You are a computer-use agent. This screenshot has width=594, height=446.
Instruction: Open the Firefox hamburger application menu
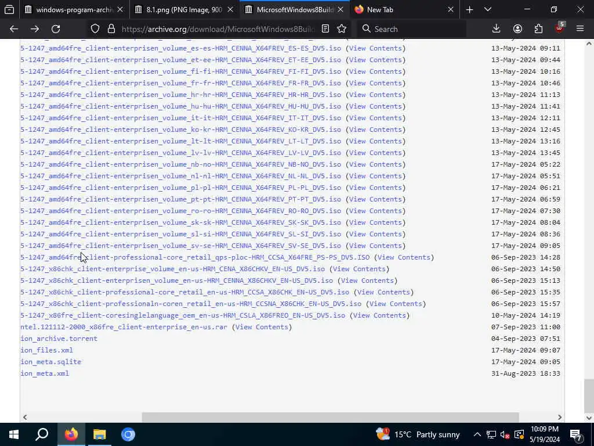pos(580,29)
